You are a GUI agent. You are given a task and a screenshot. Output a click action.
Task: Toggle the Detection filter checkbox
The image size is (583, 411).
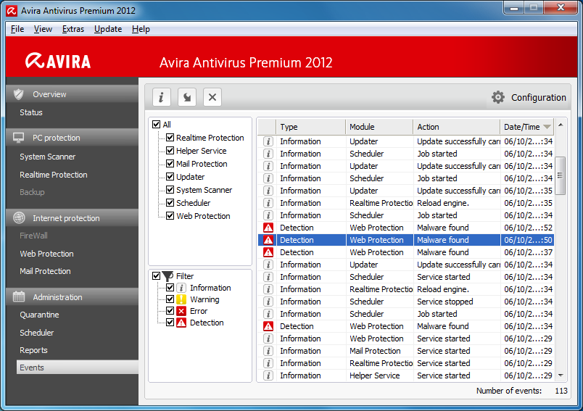(x=170, y=322)
